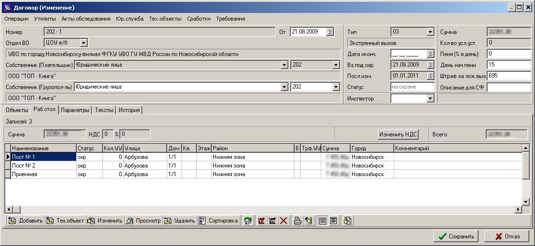Screen dimensions: 535x246
Task: Click the last toolbar document icon
Action: tap(348, 221)
